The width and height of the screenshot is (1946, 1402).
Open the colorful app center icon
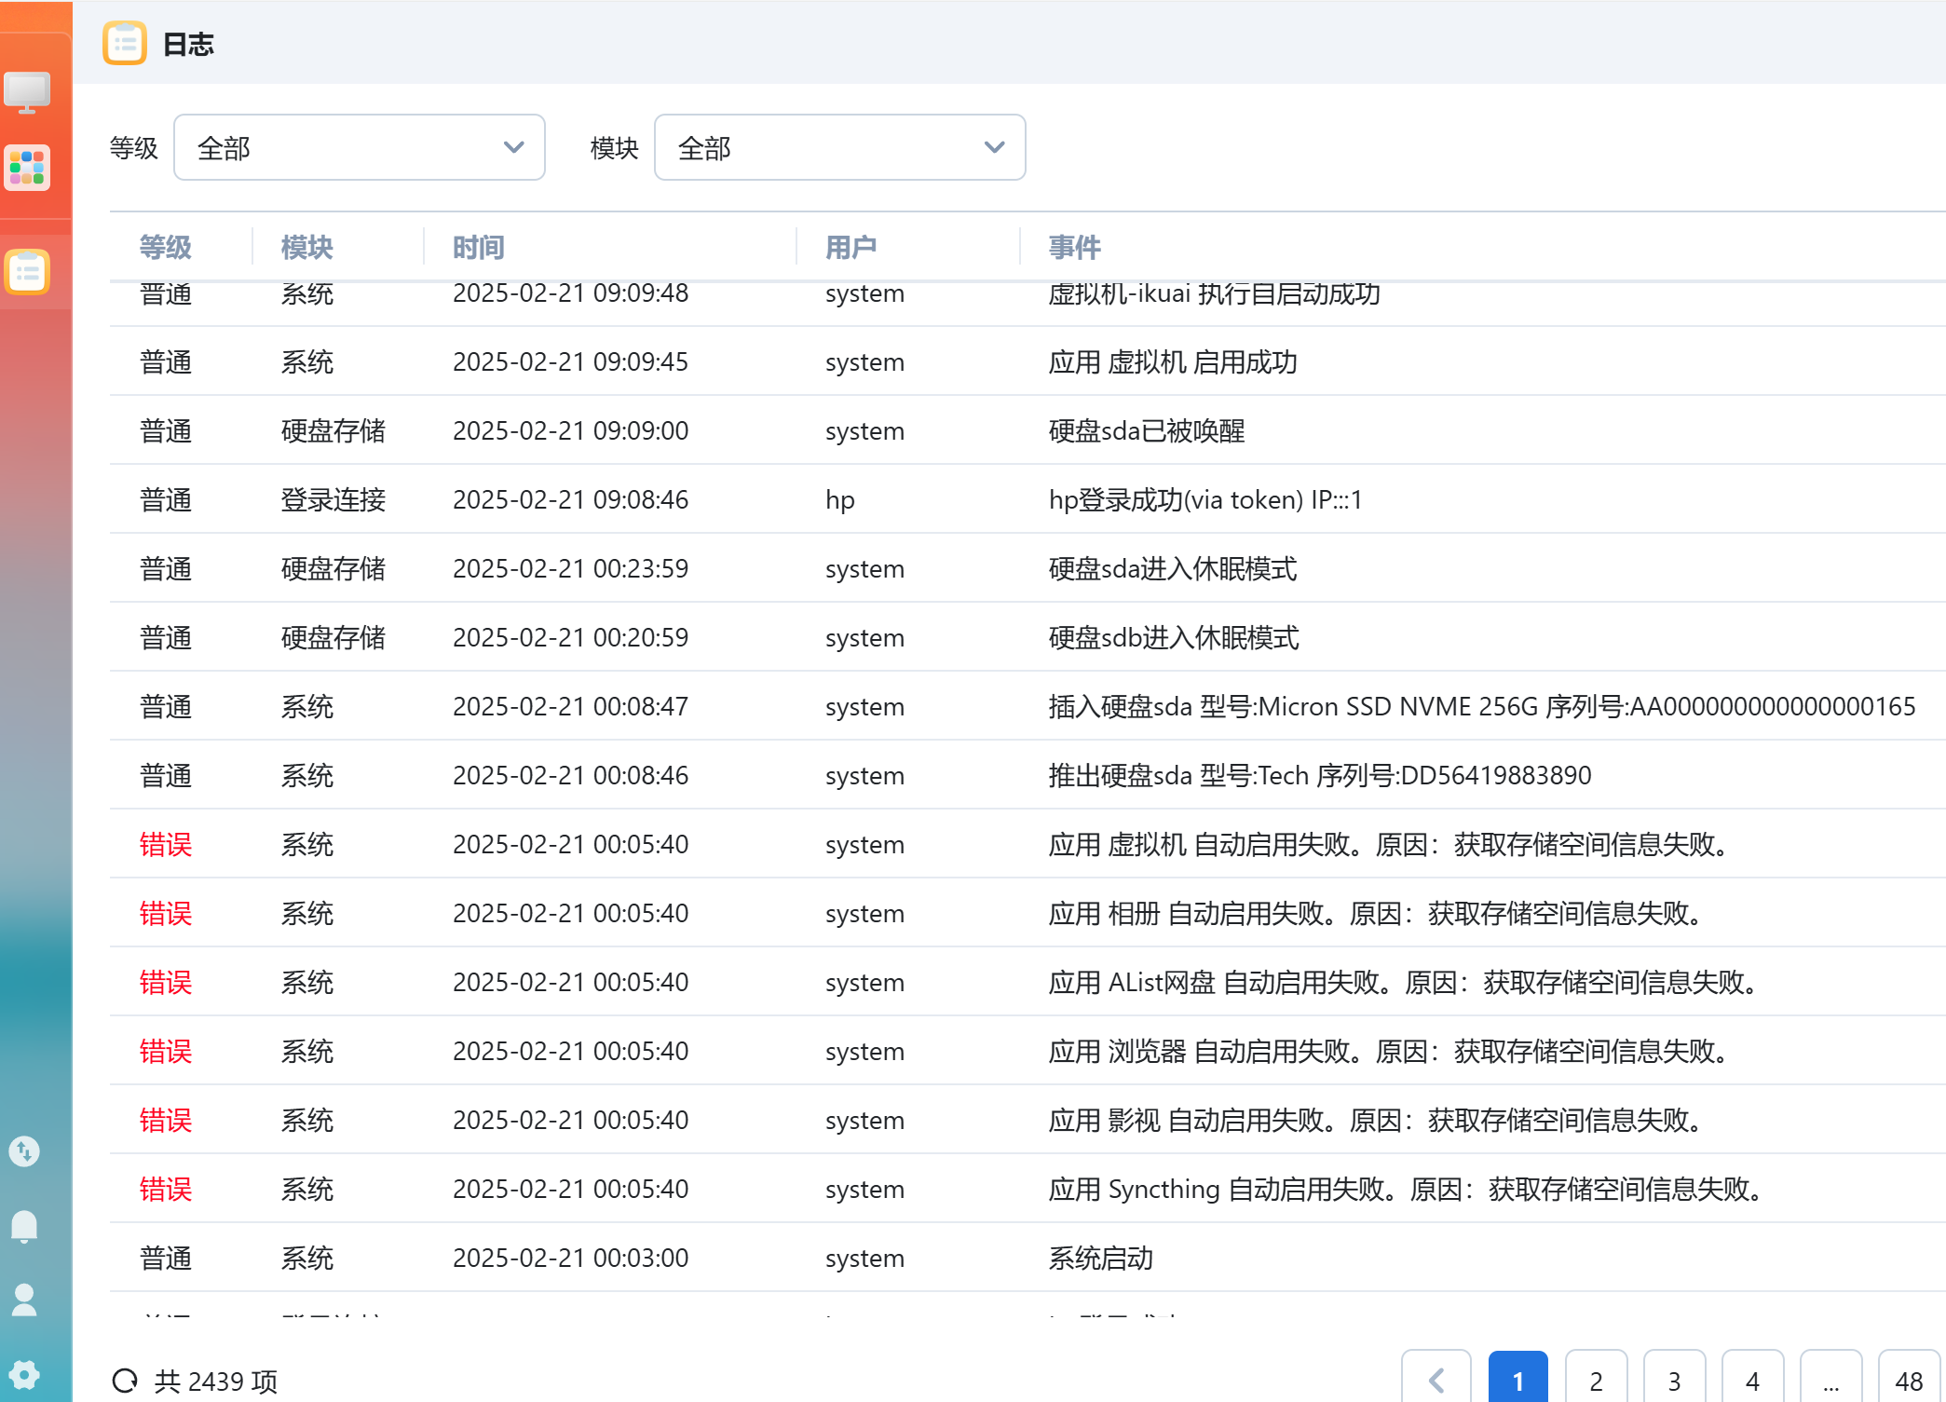click(x=27, y=168)
